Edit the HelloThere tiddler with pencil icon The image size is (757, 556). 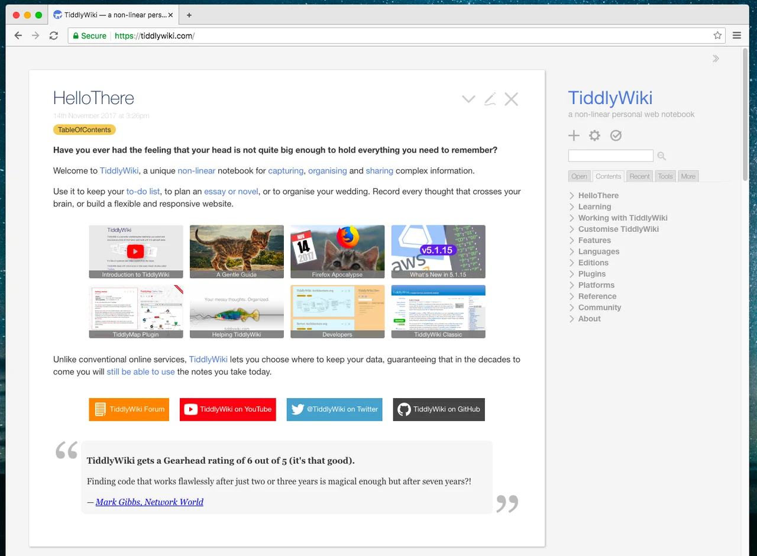(490, 99)
